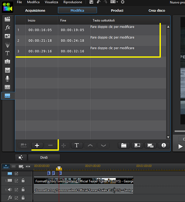Click the Dividi button
Image resolution: width=185 pixels, height=202 pixels.
(44, 158)
